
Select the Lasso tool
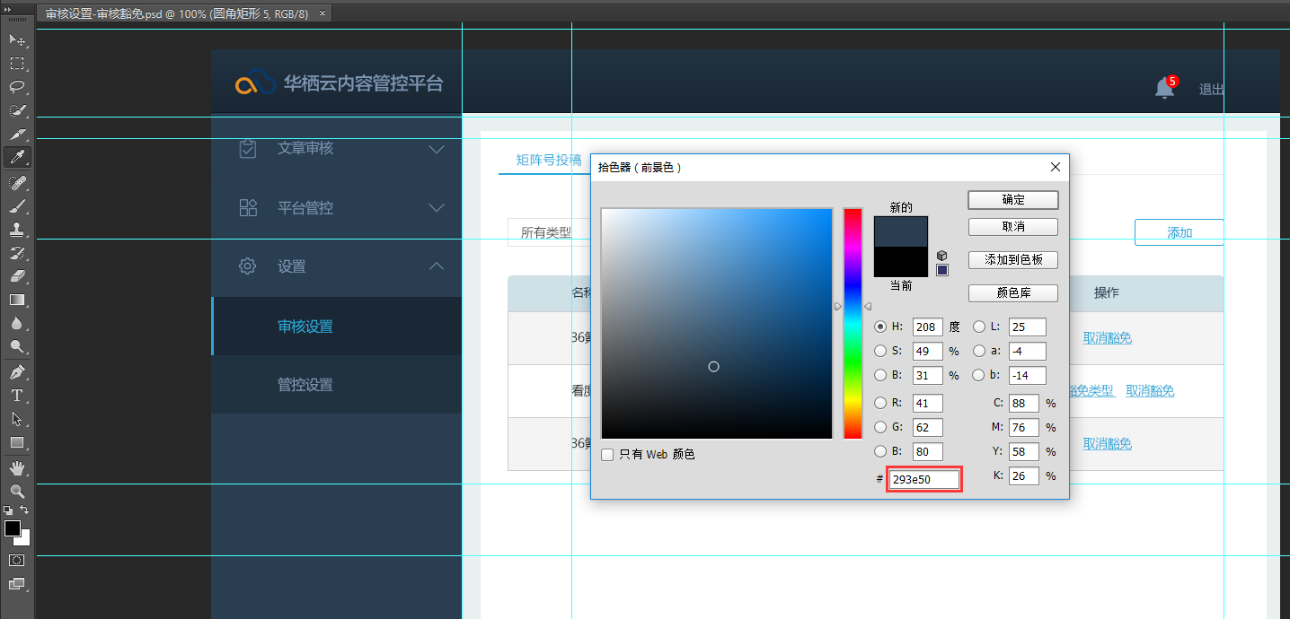(x=17, y=87)
